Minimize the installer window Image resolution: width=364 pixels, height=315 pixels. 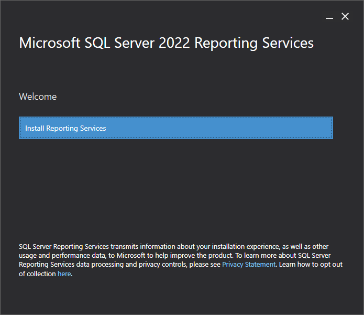click(329, 17)
